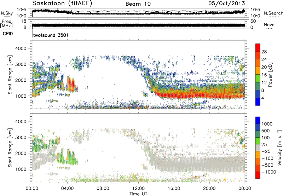Click the 'Beam 10' label
This screenshot has height=196, width=283.
click(x=138, y=4)
